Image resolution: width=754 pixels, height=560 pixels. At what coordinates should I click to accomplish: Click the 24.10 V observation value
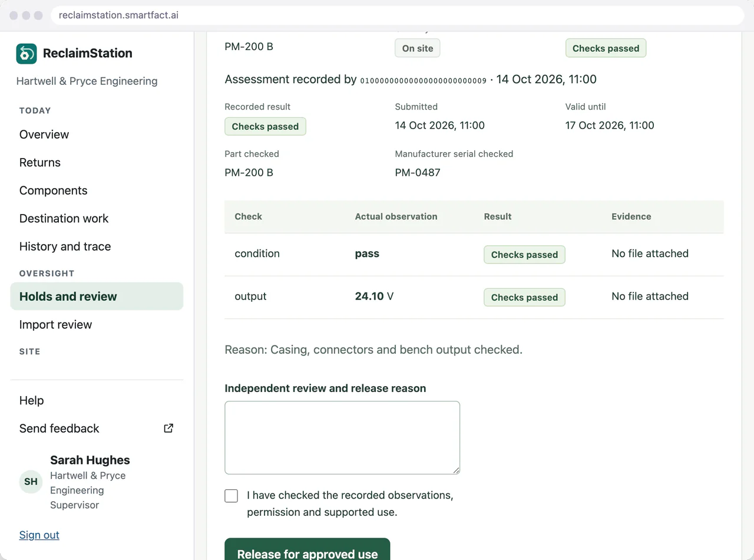pyautogui.click(x=374, y=297)
